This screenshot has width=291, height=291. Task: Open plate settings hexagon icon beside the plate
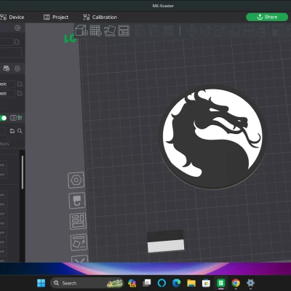tap(76, 180)
